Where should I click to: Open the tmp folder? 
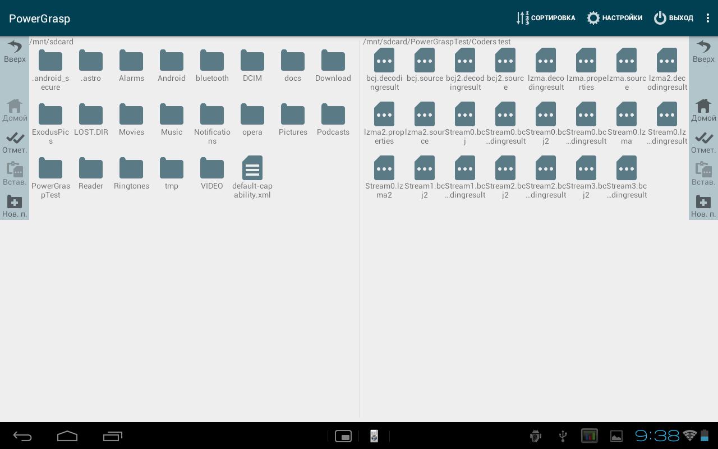tap(172, 173)
